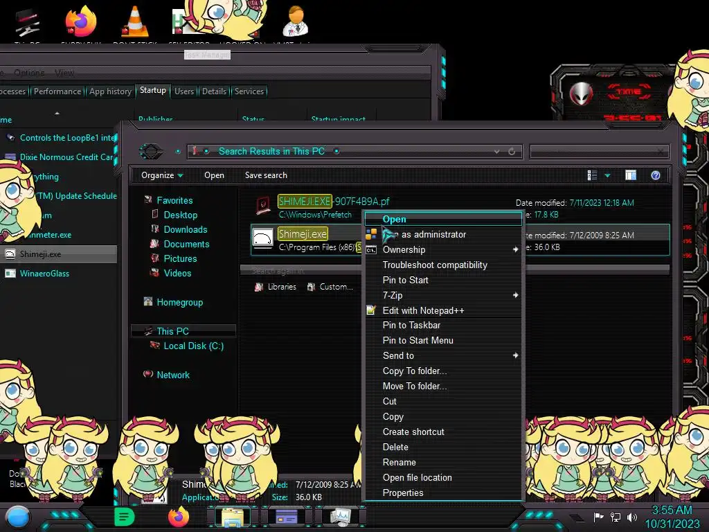
Task: Search again in Custom location
Action: [330, 287]
